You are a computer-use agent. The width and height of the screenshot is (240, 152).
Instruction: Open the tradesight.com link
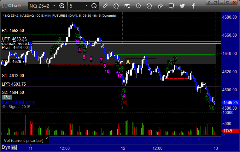tap(19, 102)
